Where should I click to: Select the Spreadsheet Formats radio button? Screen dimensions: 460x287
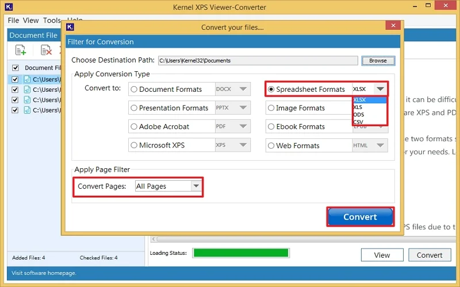click(x=271, y=90)
